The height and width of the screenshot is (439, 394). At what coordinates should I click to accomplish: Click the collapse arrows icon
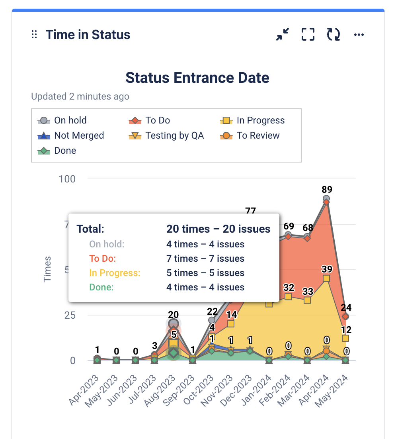click(283, 35)
